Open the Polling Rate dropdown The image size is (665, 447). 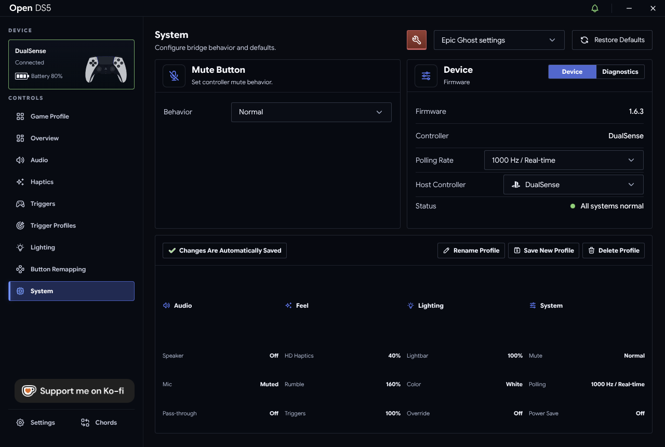564,160
